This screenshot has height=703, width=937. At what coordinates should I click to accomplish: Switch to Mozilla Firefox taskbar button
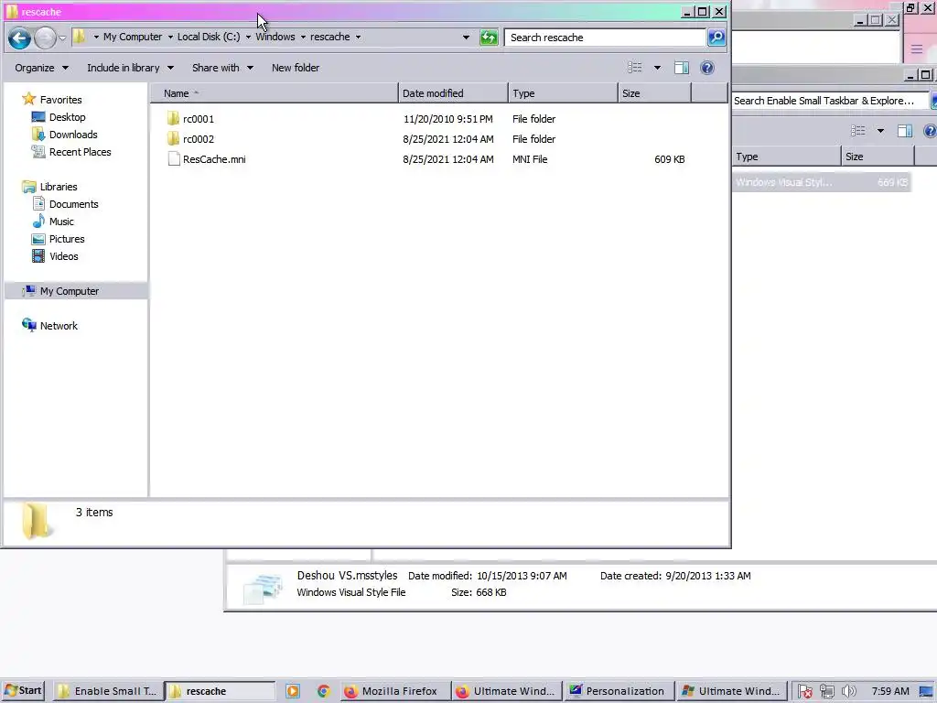[394, 691]
